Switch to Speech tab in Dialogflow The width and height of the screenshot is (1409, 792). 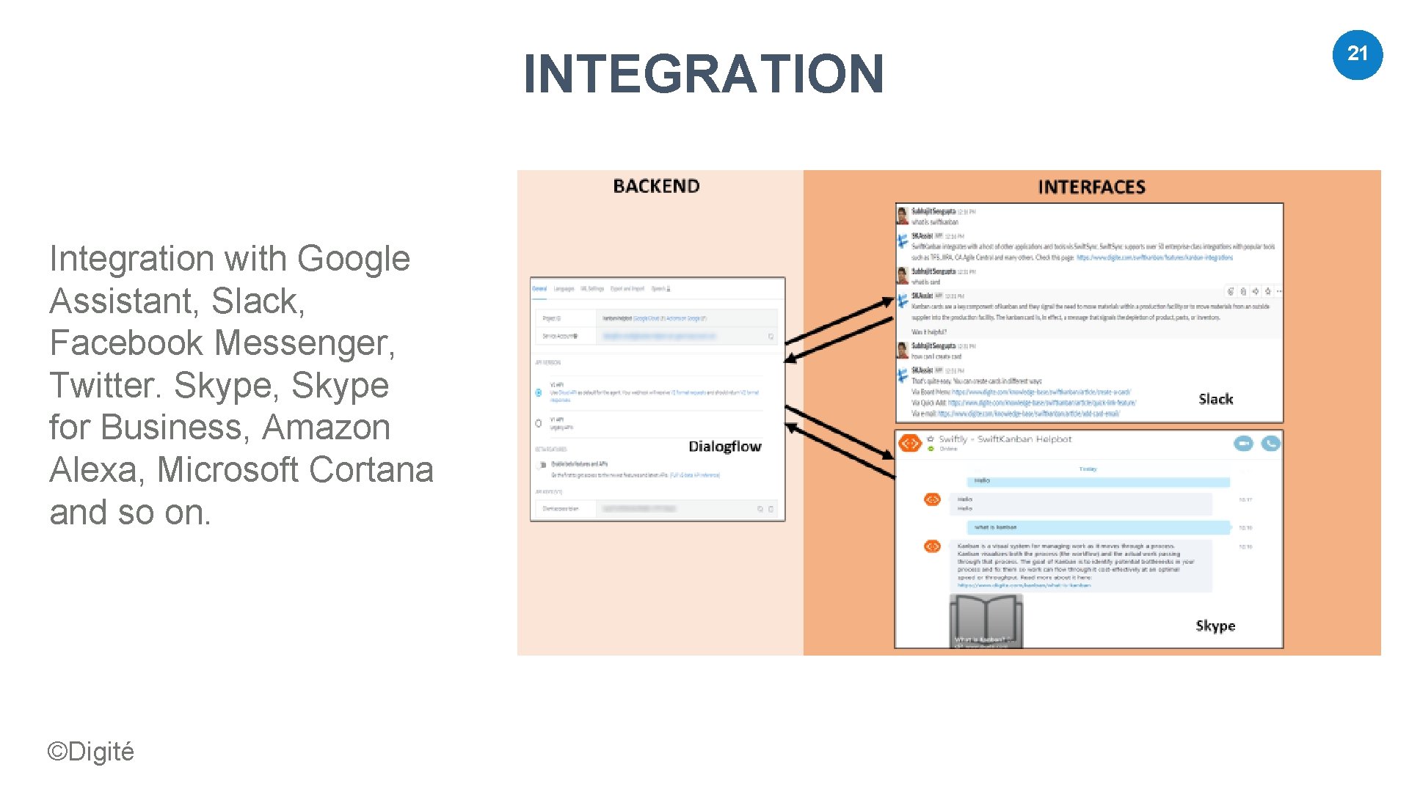[x=660, y=289]
